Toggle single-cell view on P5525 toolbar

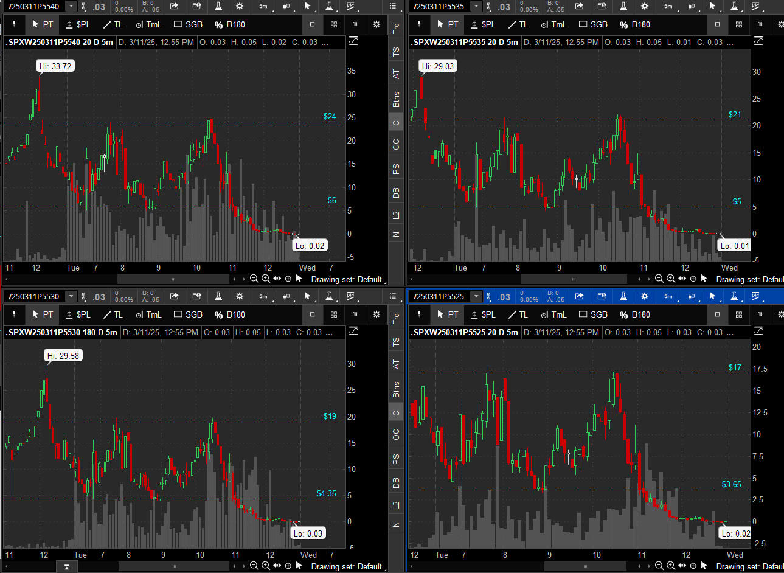718,314
